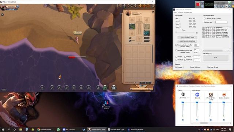Stop recording with the red square button
234x132 pixels.
198,4
